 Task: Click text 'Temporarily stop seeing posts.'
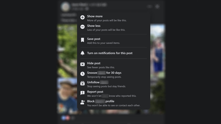[104, 77]
